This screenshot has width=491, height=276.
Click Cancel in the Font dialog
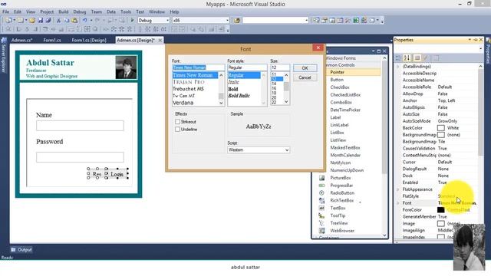(305, 77)
